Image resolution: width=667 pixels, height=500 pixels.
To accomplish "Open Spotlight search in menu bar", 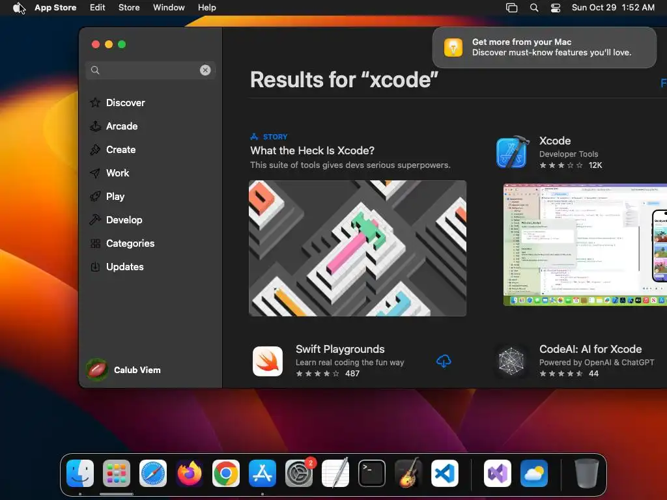I will (x=534, y=8).
